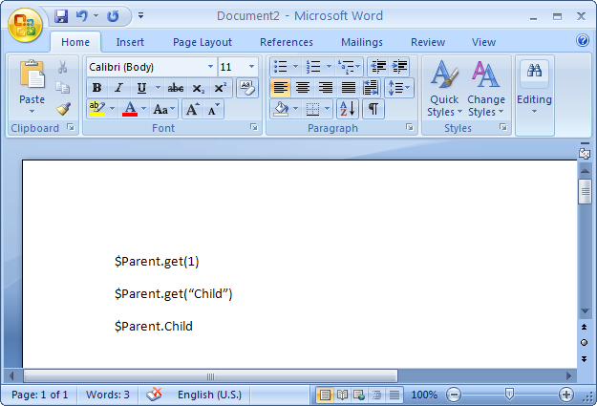This screenshot has height=406, width=597.
Task: Copy the selection to the clipboard
Action: pyautogui.click(x=63, y=88)
